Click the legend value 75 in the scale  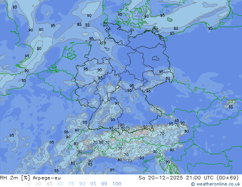point(71,184)
